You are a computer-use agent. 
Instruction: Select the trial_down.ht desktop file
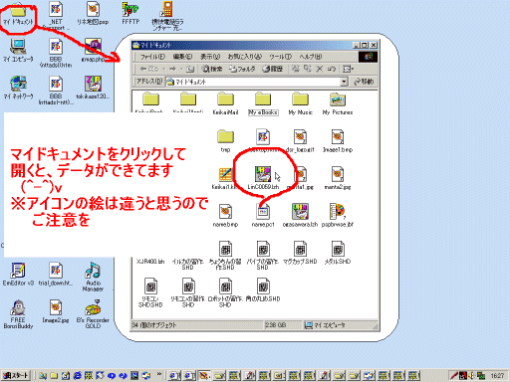click(x=56, y=275)
